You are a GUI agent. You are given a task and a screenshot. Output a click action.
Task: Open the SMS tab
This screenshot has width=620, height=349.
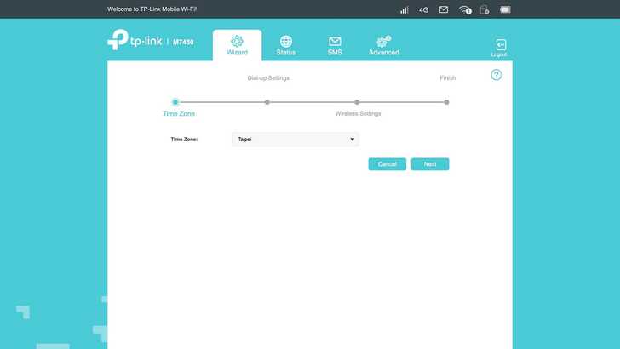pos(335,45)
